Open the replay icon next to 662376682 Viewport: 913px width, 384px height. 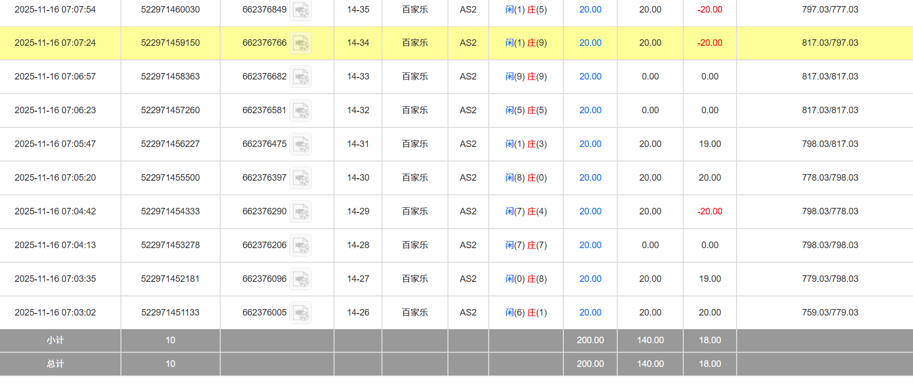click(x=301, y=77)
